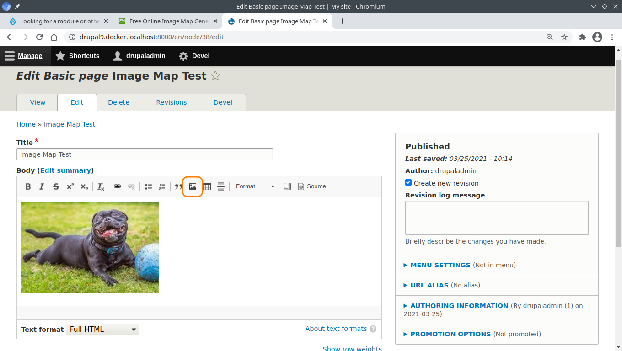Uncheck Create new revision
Image resolution: width=622 pixels, height=351 pixels.
pos(408,183)
